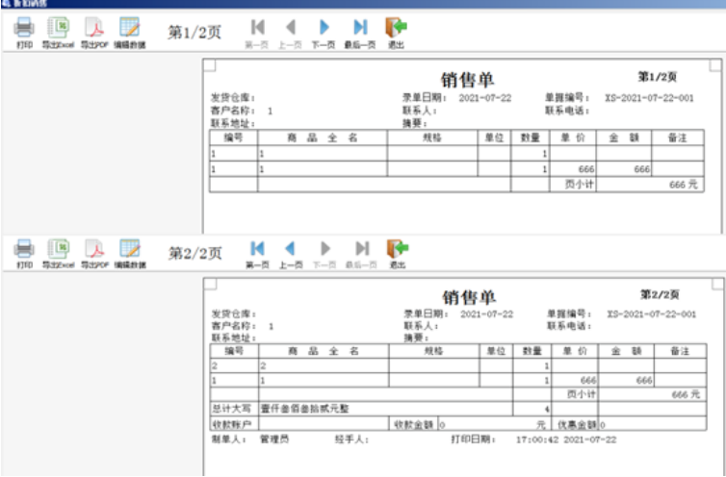The image size is (726, 477).
Task: Click the Print icon in the 第1/2页 toolbar
Action: click(24, 29)
